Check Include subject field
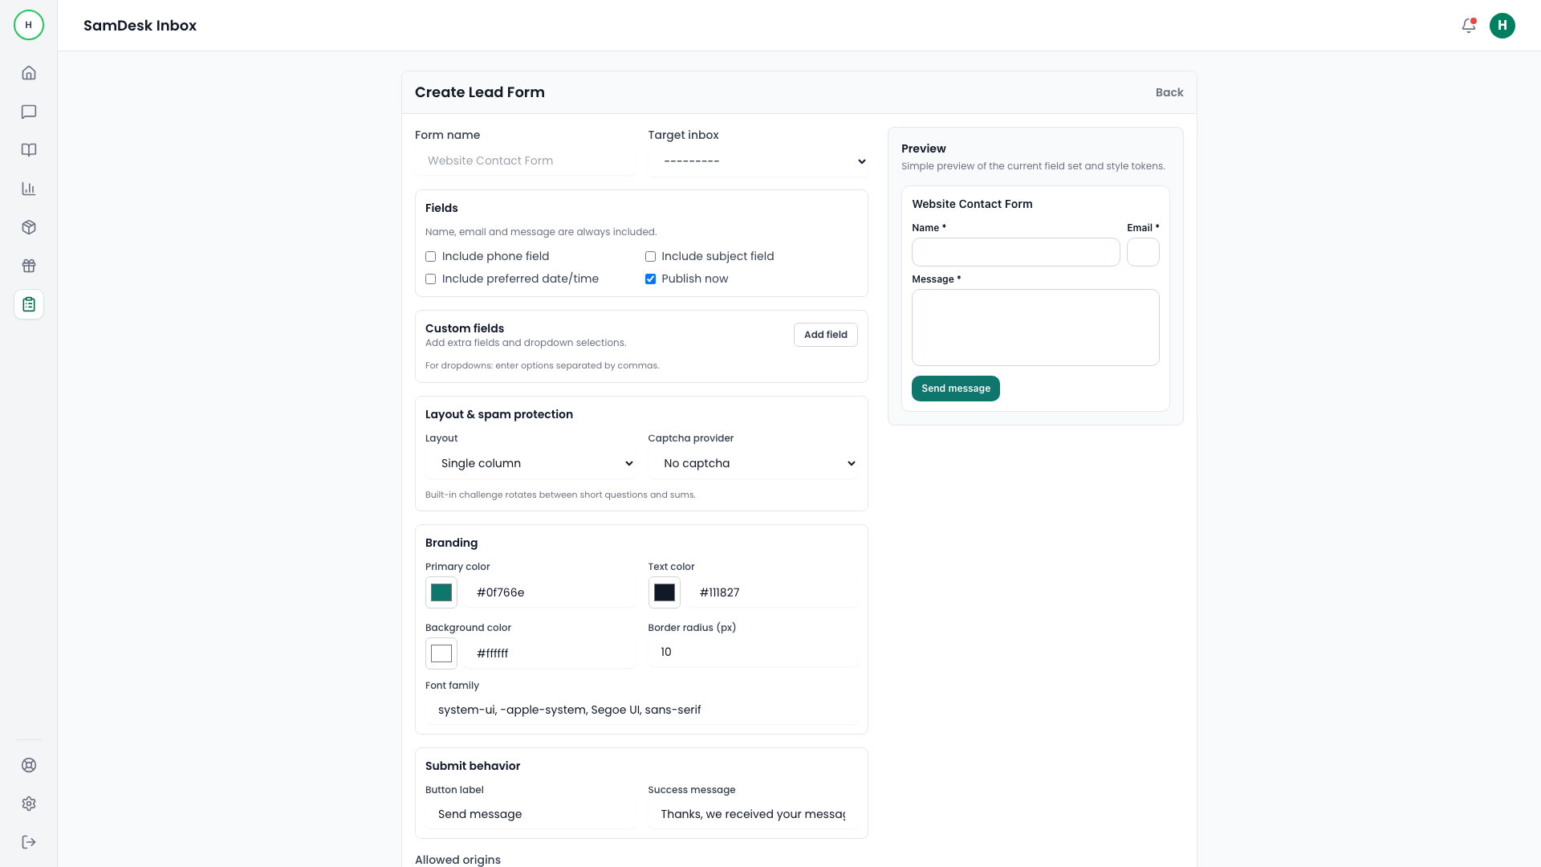 pos(651,256)
